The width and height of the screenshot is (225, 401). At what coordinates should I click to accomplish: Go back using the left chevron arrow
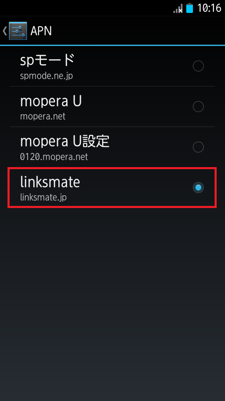tap(5, 30)
